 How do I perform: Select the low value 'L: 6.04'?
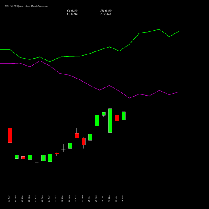(106, 14)
